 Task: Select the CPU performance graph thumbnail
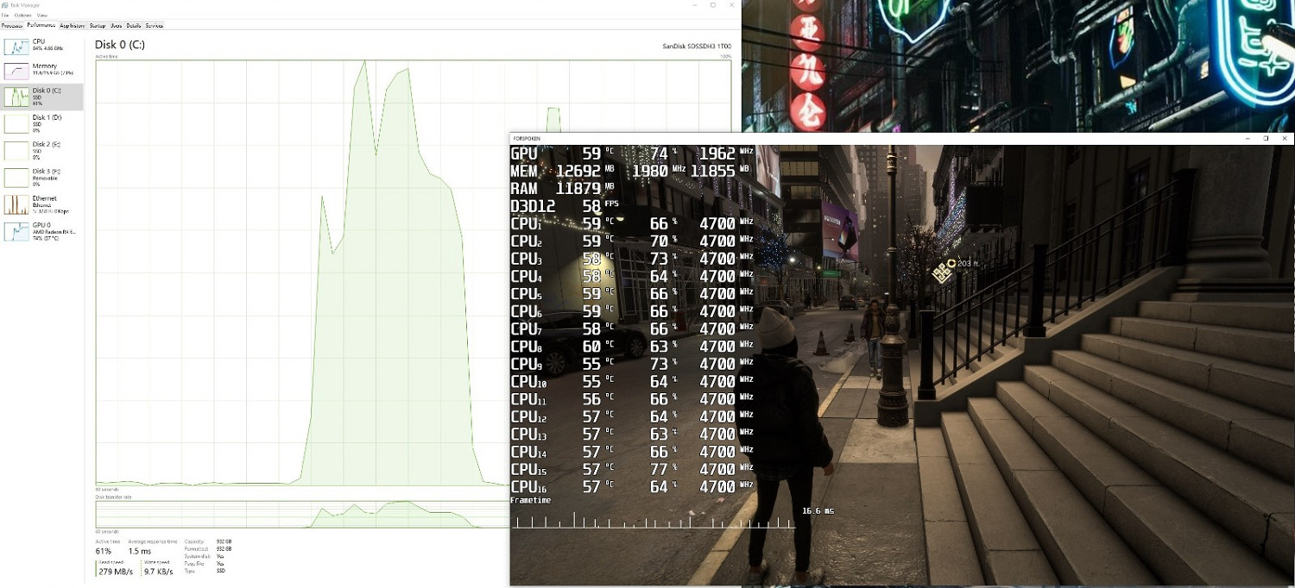click(x=16, y=46)
